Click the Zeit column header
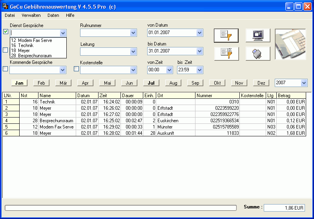The height and width of the screenshot is (219, 314). coord(110,96)
